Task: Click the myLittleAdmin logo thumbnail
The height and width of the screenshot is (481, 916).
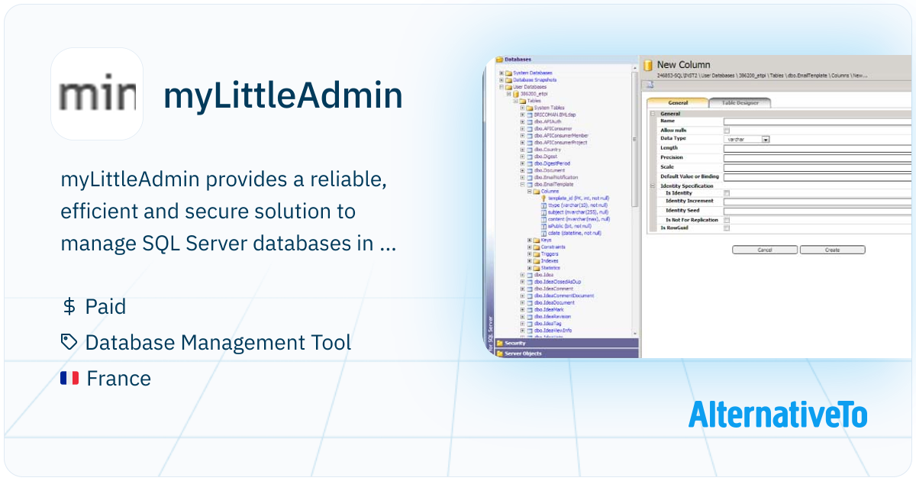Action: [x=97, y=94]
